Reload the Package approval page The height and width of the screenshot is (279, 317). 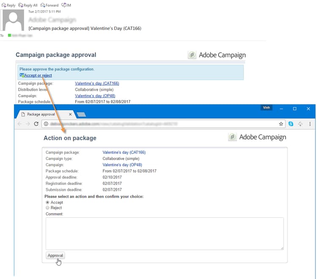[x=36, y=124]
